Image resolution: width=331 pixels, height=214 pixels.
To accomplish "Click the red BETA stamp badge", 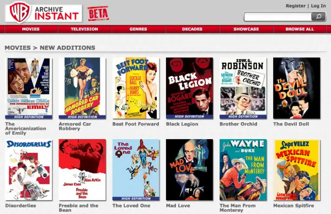I will tap(98, 13).
